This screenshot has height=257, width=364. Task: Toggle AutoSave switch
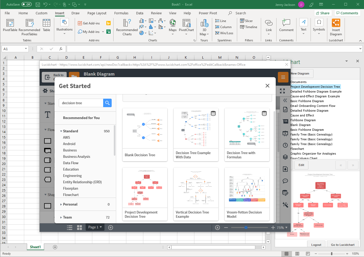click(26, 5)
